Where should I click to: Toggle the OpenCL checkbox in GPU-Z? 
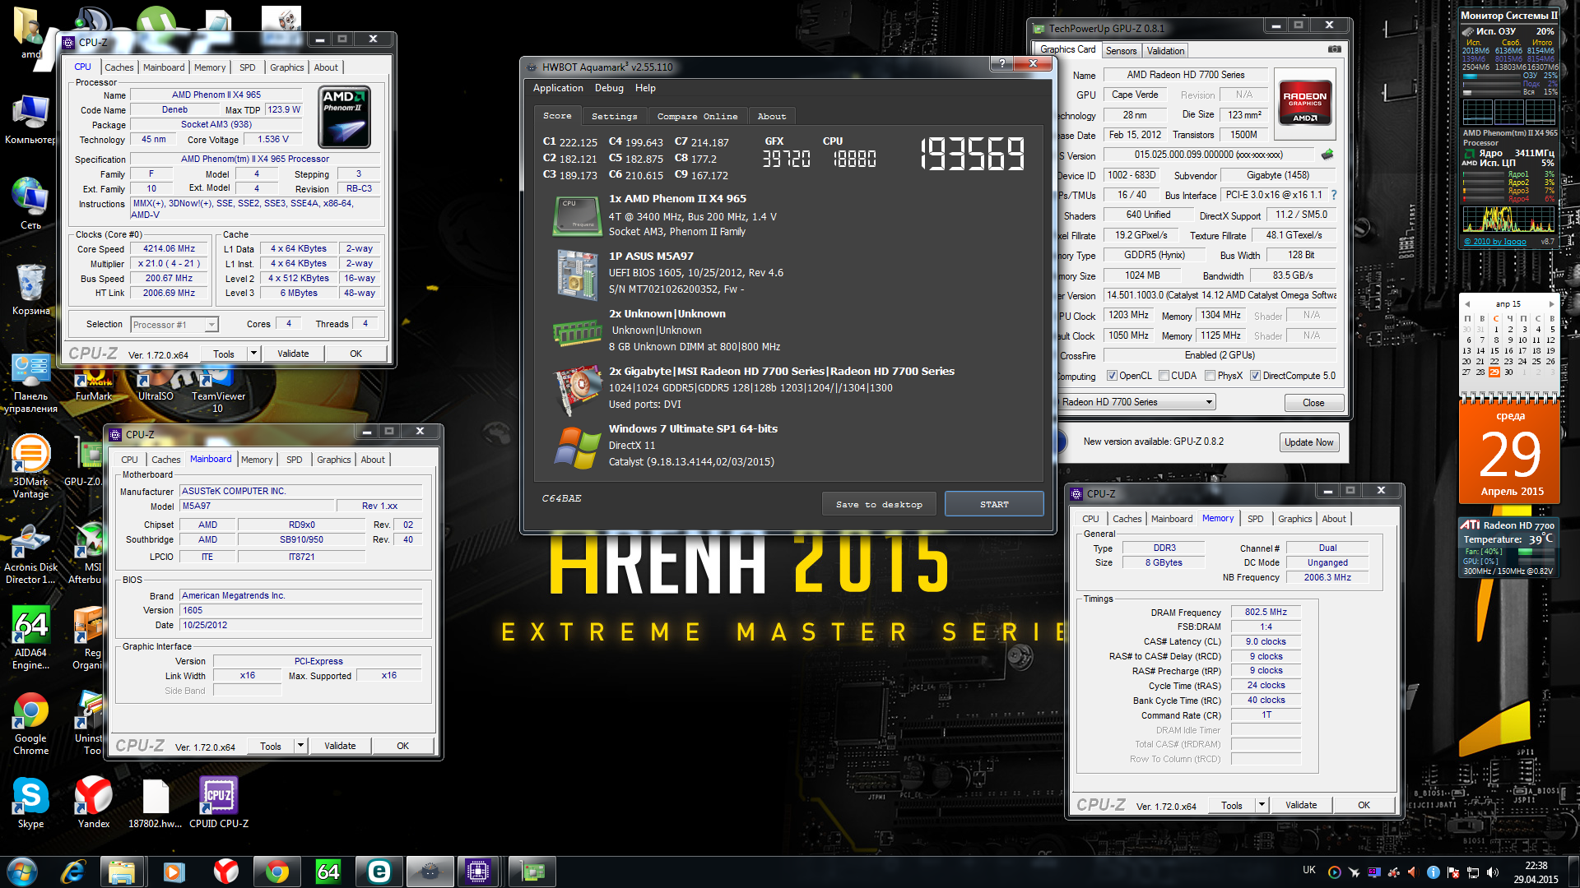1112,376
